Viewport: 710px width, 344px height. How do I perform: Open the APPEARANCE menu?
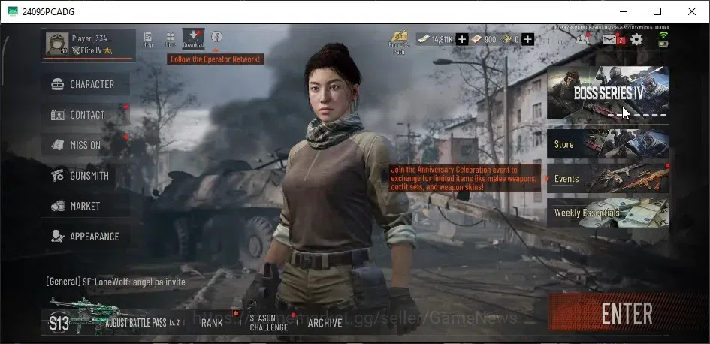pos(86,237)
